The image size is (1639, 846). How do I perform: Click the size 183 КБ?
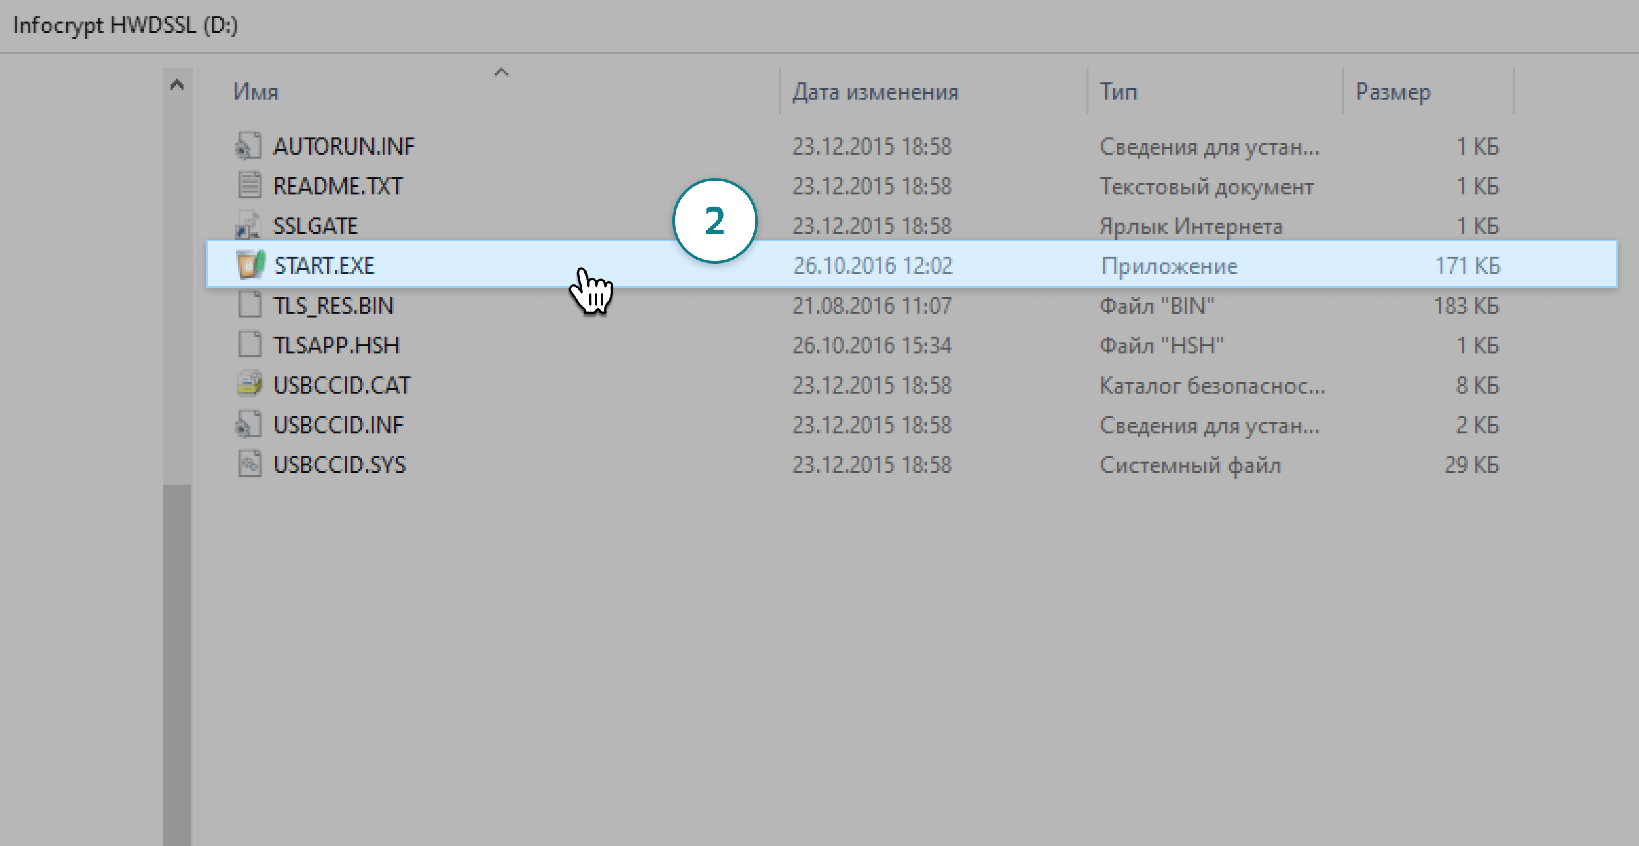pos(1466,305)
